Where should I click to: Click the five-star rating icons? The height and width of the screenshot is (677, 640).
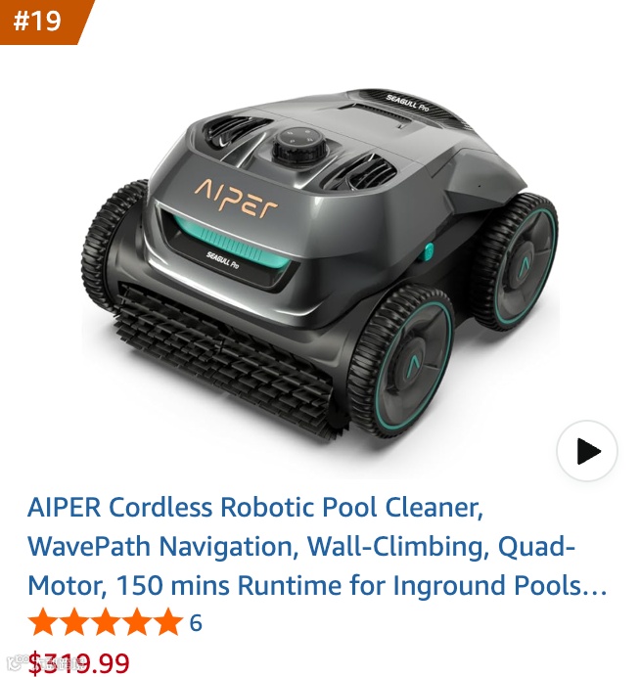(x=106, y=622)
